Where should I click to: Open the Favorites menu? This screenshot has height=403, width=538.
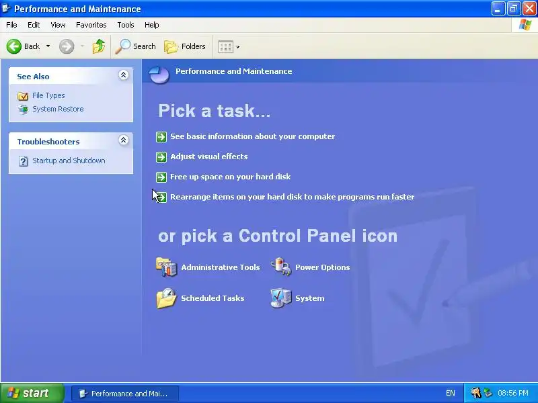[91, 25]
